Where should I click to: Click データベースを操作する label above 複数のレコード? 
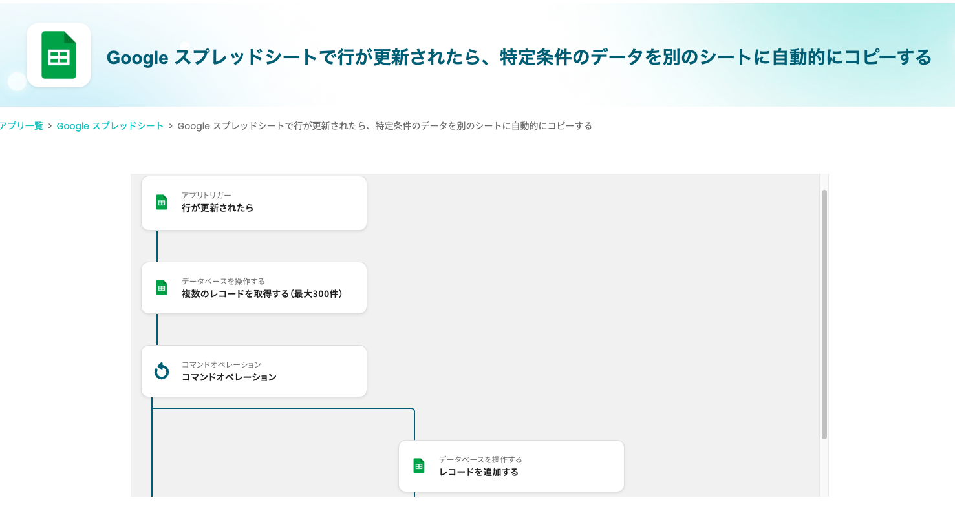tap(223, 281)
